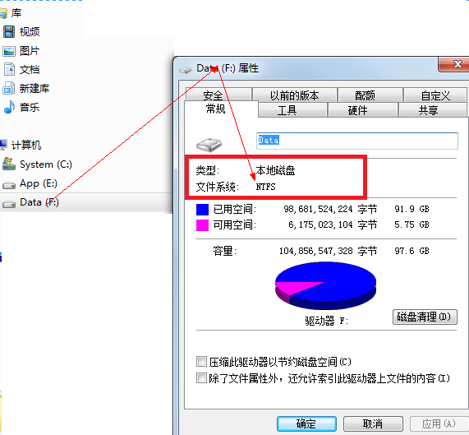Switch to the 安全 tab
469x435 pixels.
click(x=218, y=95)
